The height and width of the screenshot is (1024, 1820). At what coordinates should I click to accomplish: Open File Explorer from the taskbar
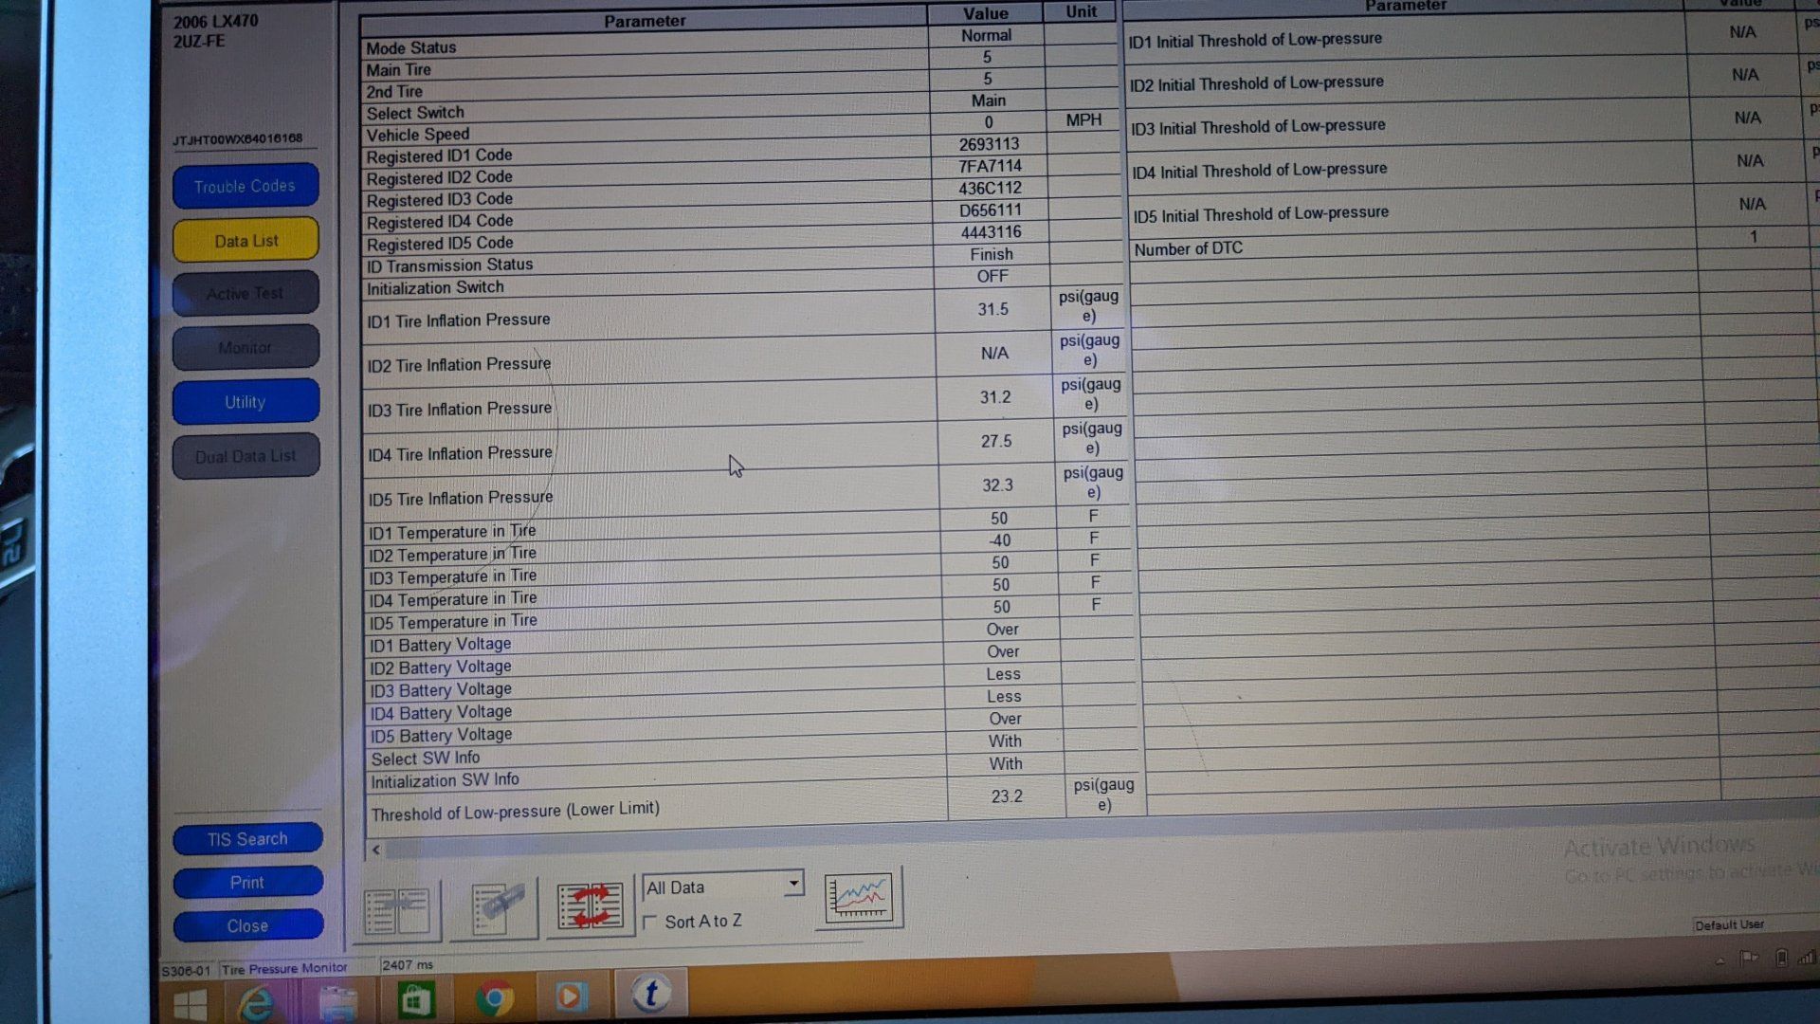click(337, 1002)
